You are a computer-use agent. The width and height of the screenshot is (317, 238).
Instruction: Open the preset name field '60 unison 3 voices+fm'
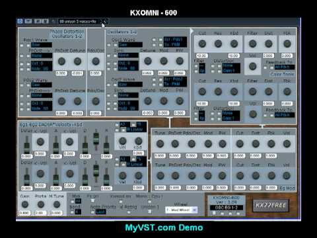point(78,22)
